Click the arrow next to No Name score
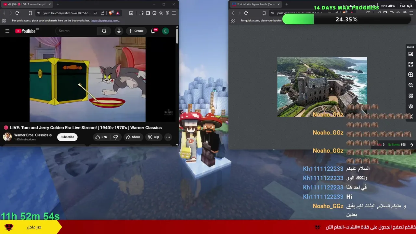 click(412, 145)
